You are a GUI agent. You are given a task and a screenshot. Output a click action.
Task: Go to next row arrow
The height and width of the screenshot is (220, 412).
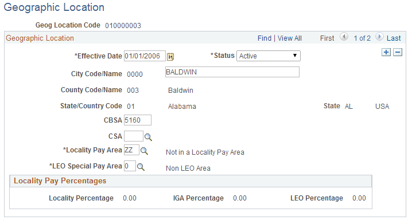click(379, 37)
